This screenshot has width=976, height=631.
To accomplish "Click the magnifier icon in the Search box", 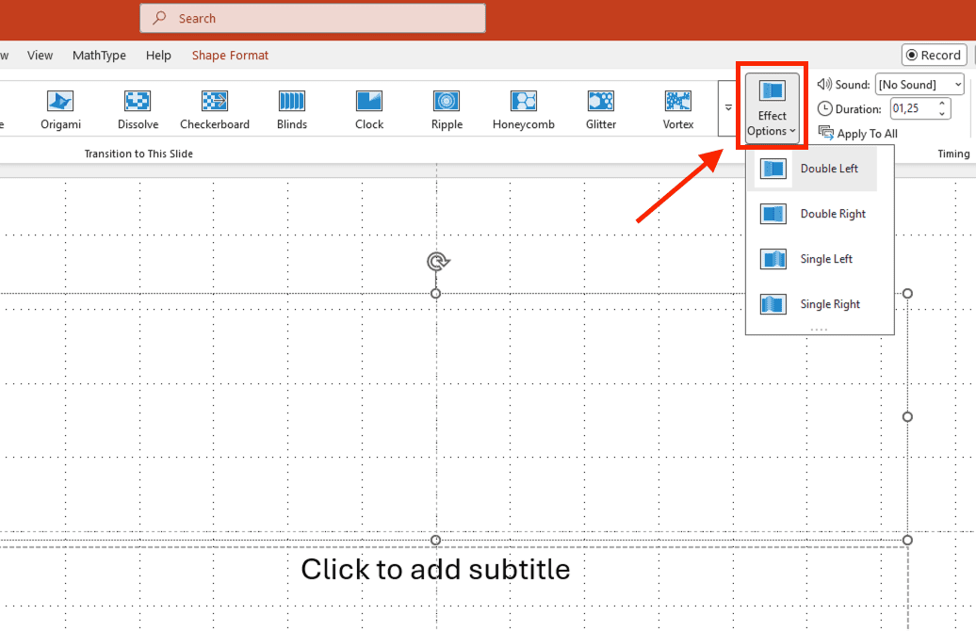I will tap(160, 18).
